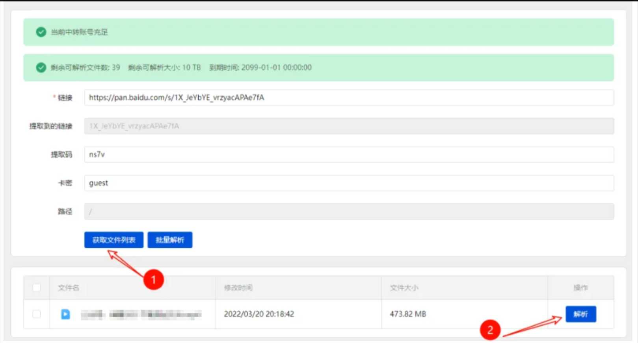The image size is (638, 343).
Task: Click the 2022/03/20 20:18:42 modified time cell
Action: 259,314
